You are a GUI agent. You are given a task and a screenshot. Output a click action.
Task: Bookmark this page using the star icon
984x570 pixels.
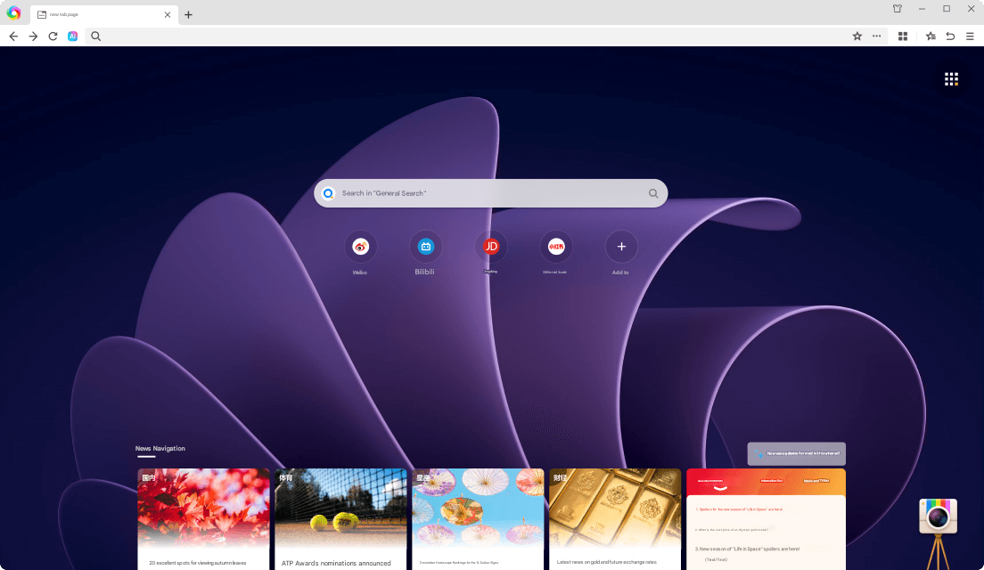[x=857, y=37]
